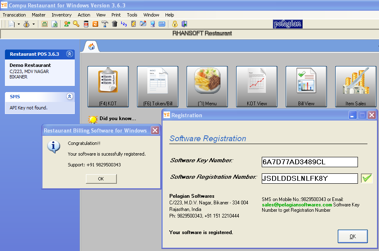Open the Transcation menu
The height and width of the screenshot is (251, 379).
coord(14,15)
